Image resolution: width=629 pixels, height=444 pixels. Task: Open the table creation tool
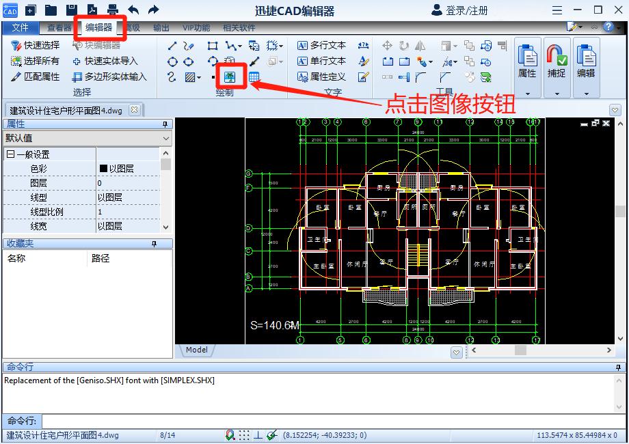point(254,77)
